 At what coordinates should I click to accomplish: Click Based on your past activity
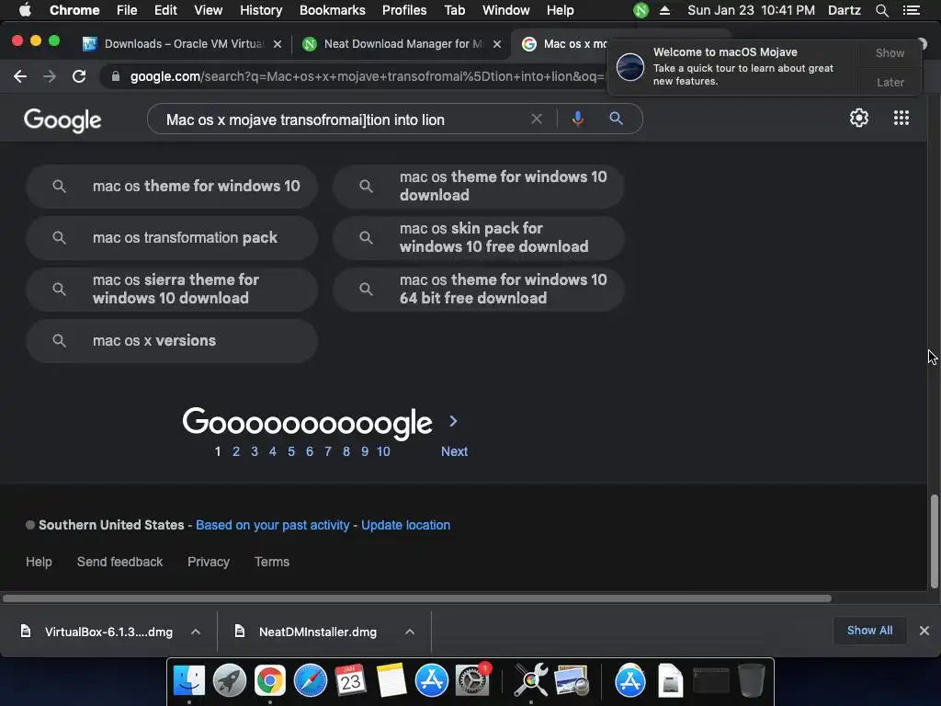click(272, 525)
